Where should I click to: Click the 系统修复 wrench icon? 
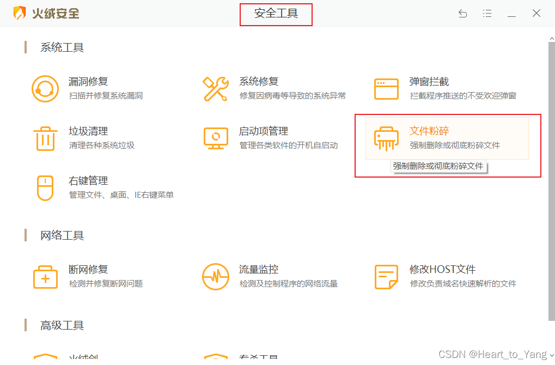pos(215,89)
